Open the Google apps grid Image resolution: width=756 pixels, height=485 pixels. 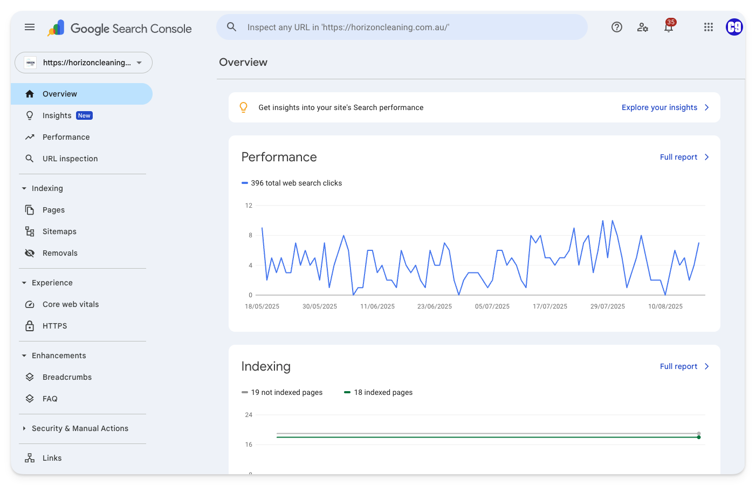(x=708, y=27)
